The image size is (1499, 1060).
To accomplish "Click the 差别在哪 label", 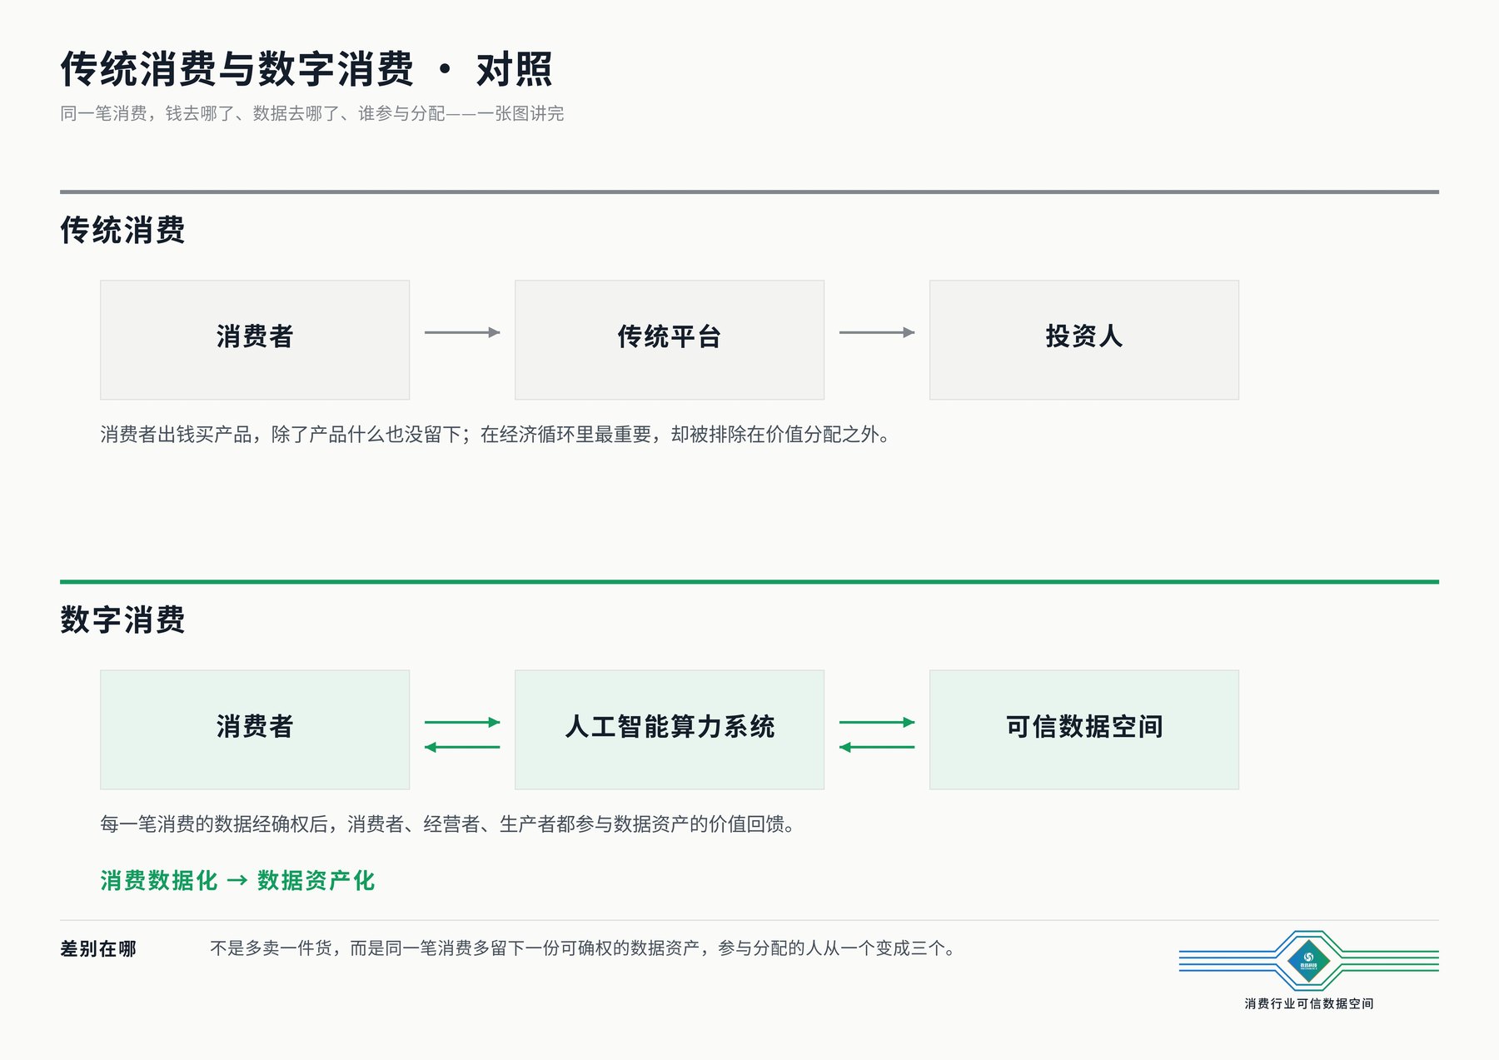I will 98,948.
